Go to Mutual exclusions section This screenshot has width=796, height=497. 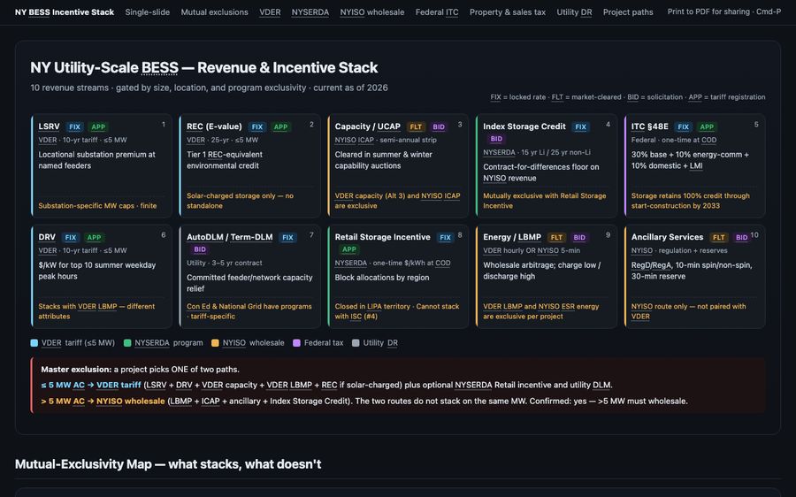[x=214, y=12]
